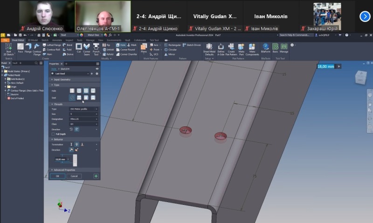Click the Plane work feature icon
373x223 pixels.
(x=144, y=47)
